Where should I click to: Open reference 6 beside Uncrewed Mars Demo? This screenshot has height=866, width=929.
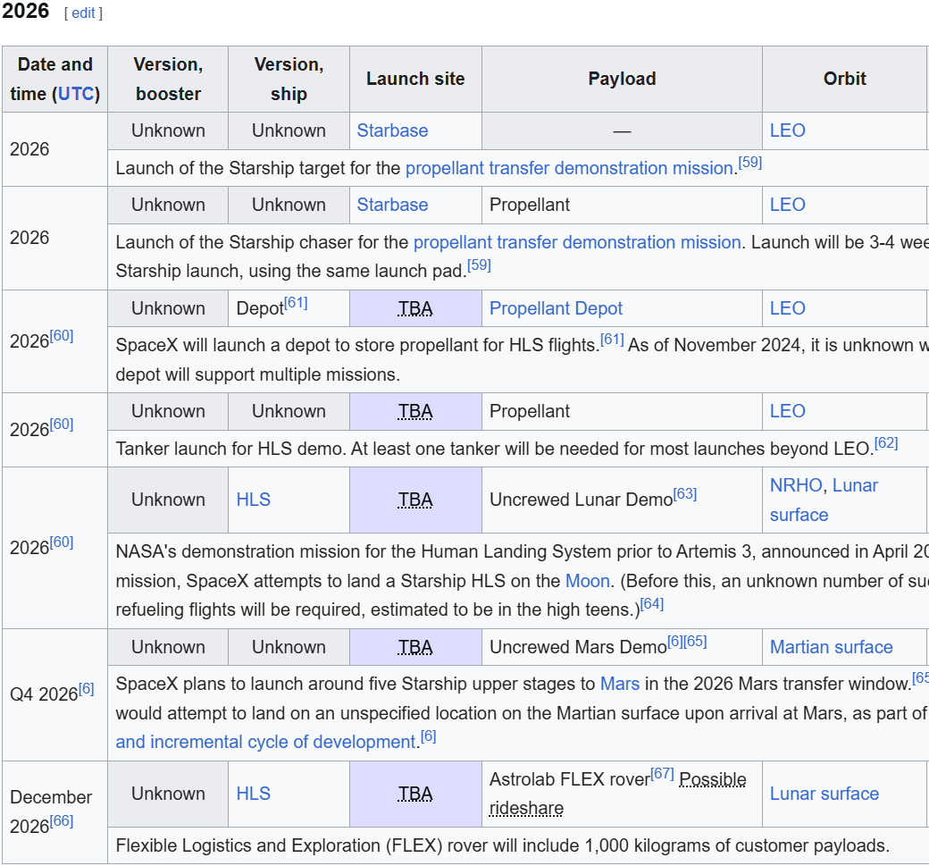click(x=675, y=642)
